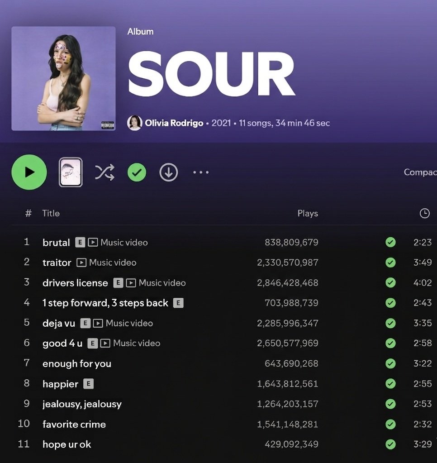Click the explicit badge on good 4 u
Image resolution: width=437 pixels, height=463 pixels.
tap(93, 343)
